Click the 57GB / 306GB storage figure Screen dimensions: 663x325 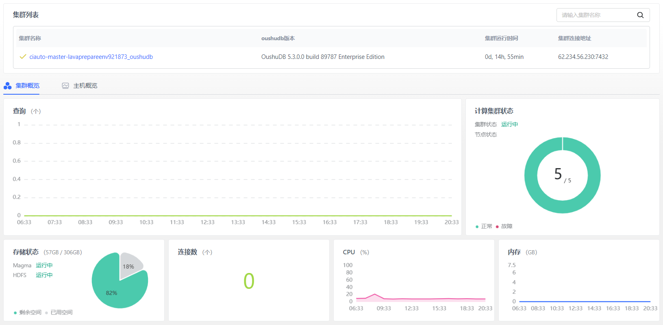[x=63, y=252]
